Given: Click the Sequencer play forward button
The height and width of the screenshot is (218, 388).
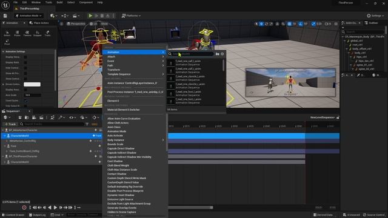Looking at the screenshot, I should coord(55,208).
